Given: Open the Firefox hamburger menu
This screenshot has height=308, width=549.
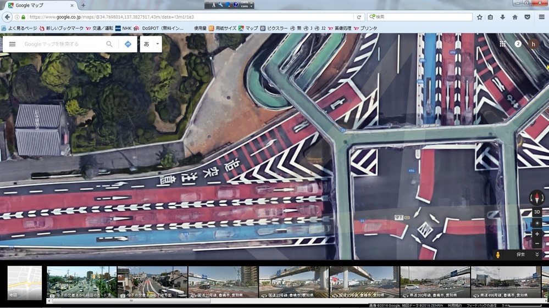Looking at the screenshot, I should tap(541, 17).
